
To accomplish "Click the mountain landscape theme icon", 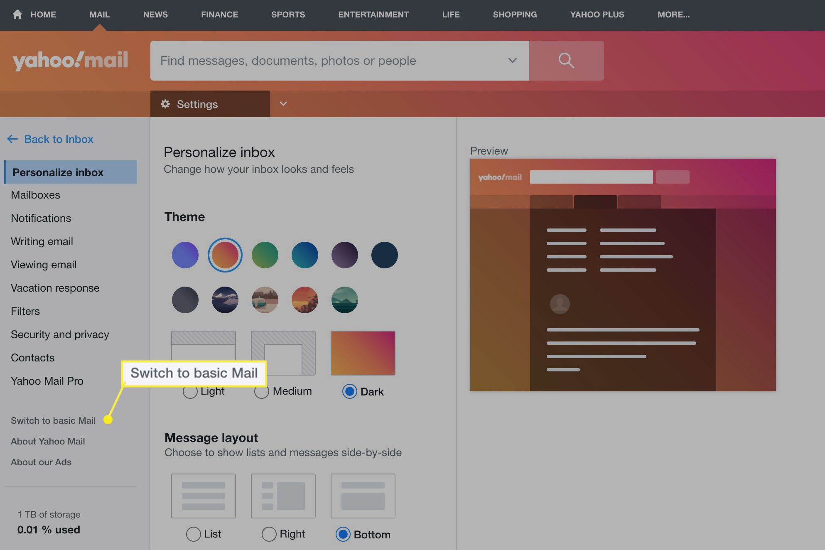I will pyautogui.click(x=225, y=300).
